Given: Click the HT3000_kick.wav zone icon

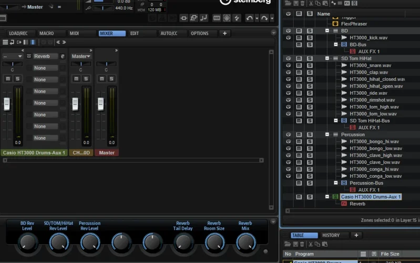Looking at the screenshot, I should click(344, 38).
